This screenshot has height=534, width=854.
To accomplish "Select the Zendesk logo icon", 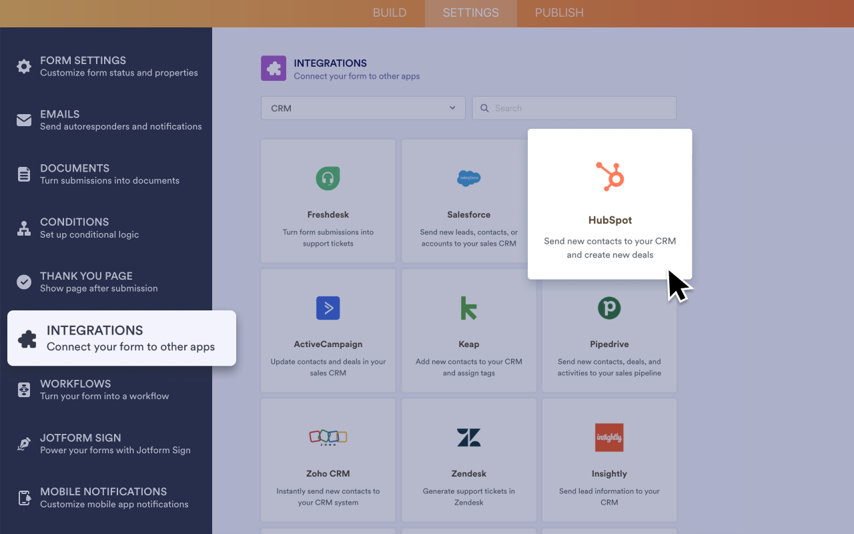I will pos(468,437).
